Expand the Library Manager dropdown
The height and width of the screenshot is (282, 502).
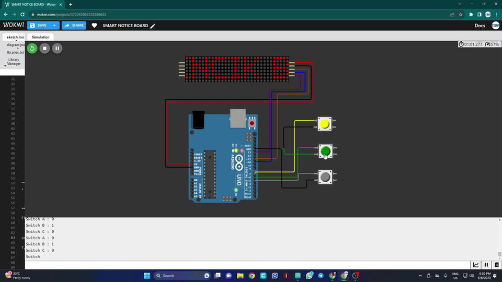click(5, 65)
